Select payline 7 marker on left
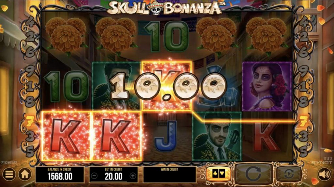Screen dimensions: 334x187 (x=30, y=121)
